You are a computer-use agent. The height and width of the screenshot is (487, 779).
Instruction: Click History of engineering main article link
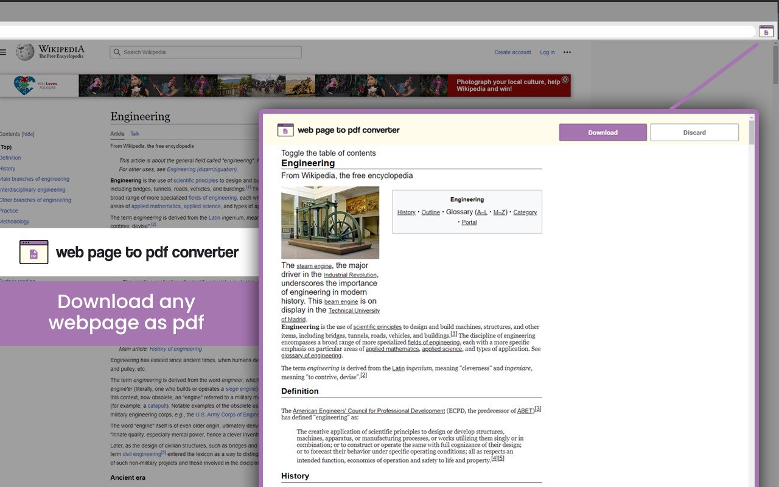(175, 349)
